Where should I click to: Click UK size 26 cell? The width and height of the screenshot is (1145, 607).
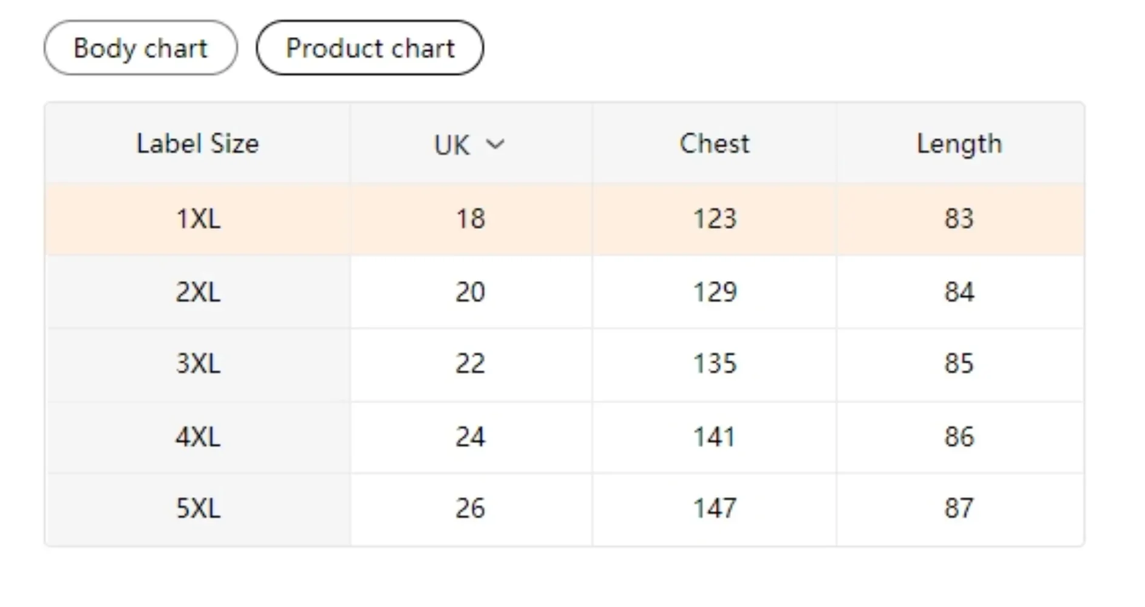tap(471, 508)
